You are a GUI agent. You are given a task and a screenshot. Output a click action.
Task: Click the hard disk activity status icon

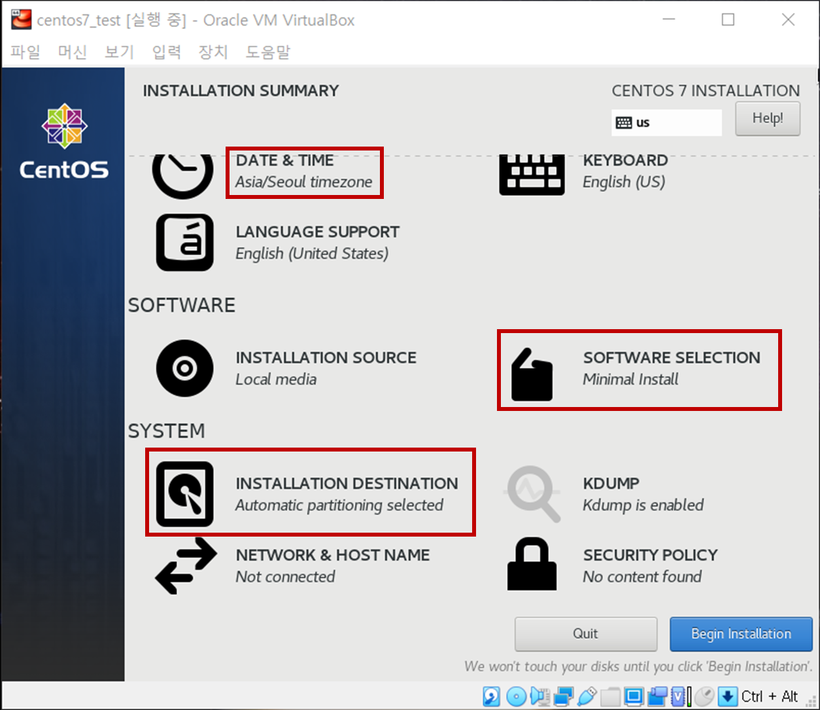point(492,696)
